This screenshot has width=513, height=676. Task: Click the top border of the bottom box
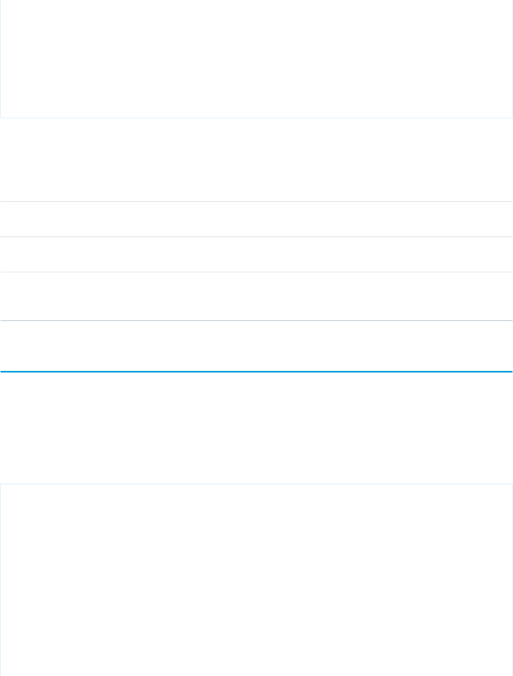point(256,484)
